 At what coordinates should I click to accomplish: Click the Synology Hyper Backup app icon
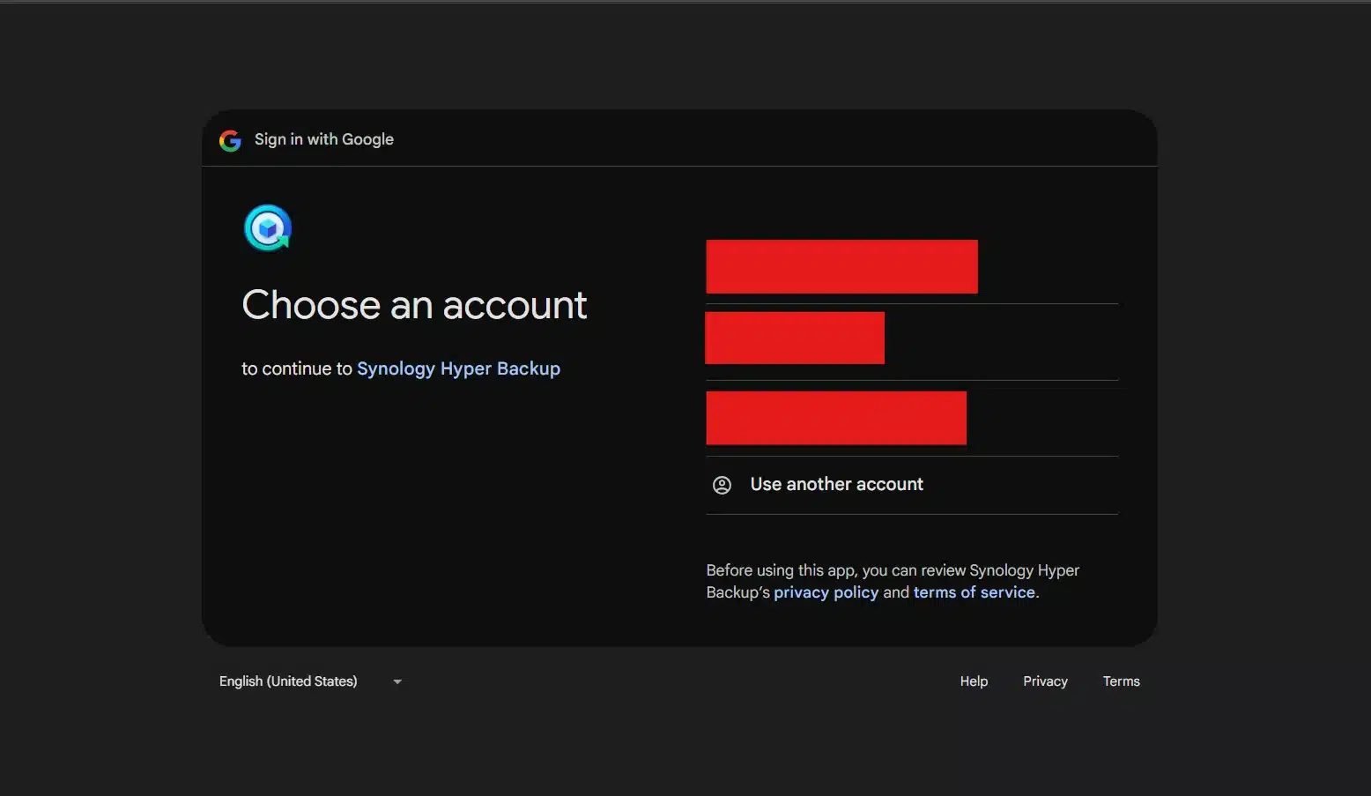(x=267, y=227)
